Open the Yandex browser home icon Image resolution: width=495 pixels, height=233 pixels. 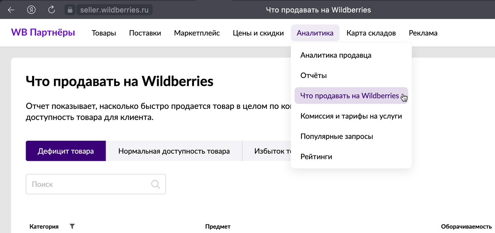coord(31,9)
